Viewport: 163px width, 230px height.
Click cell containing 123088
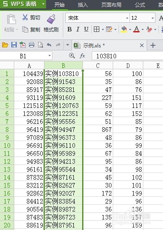coord(29,114)
